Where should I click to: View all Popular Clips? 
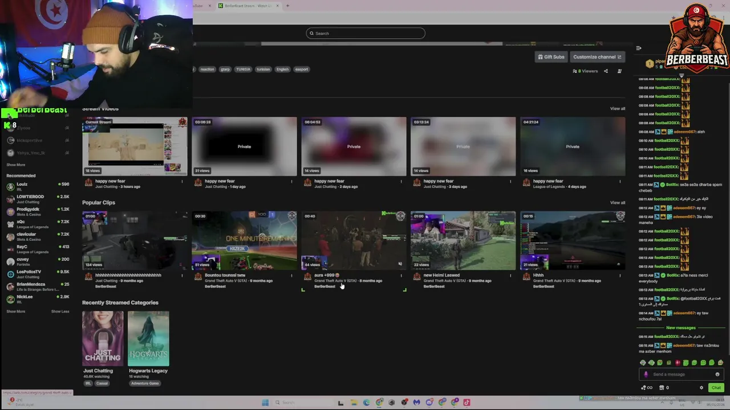(618, 203)
